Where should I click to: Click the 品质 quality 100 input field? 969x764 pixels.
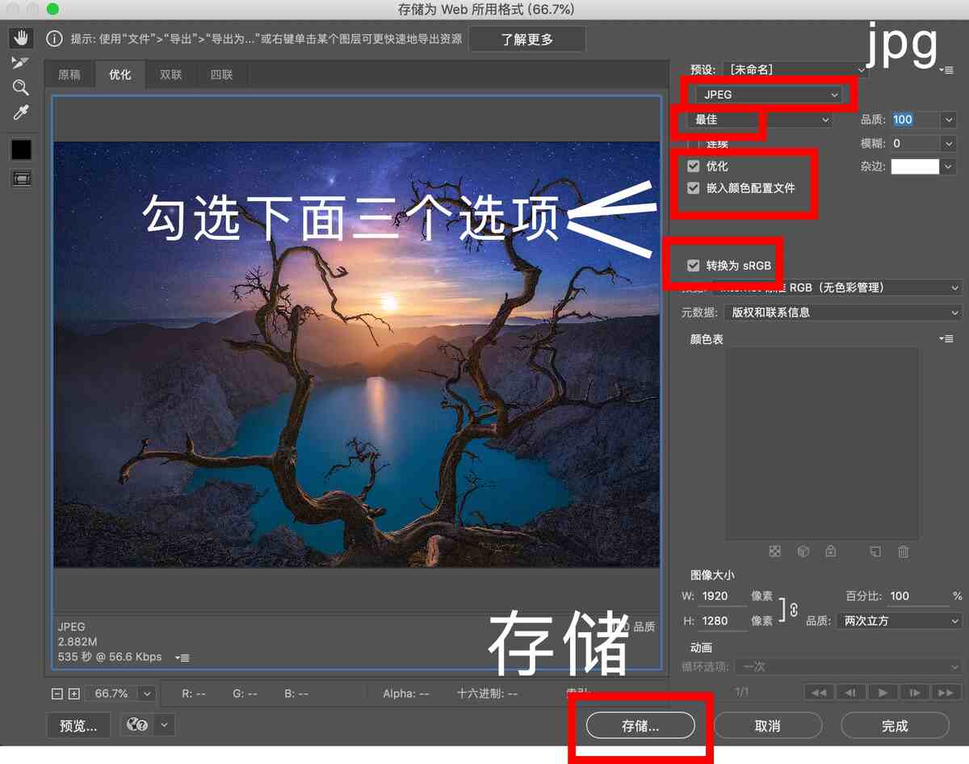[x=914, y=120]
